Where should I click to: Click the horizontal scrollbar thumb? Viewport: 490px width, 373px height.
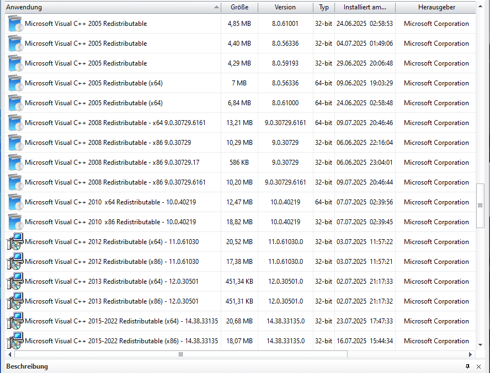181,354
